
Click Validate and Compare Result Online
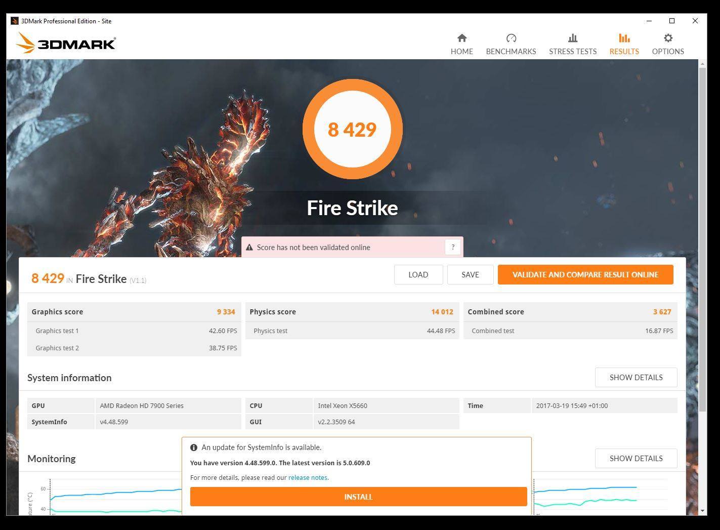pyautogui.click(x=585, y=274)
